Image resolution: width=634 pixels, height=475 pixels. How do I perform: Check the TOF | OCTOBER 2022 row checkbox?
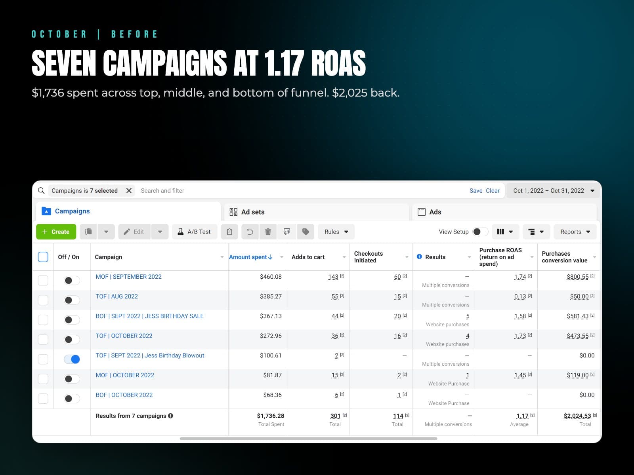pos(43,340)
